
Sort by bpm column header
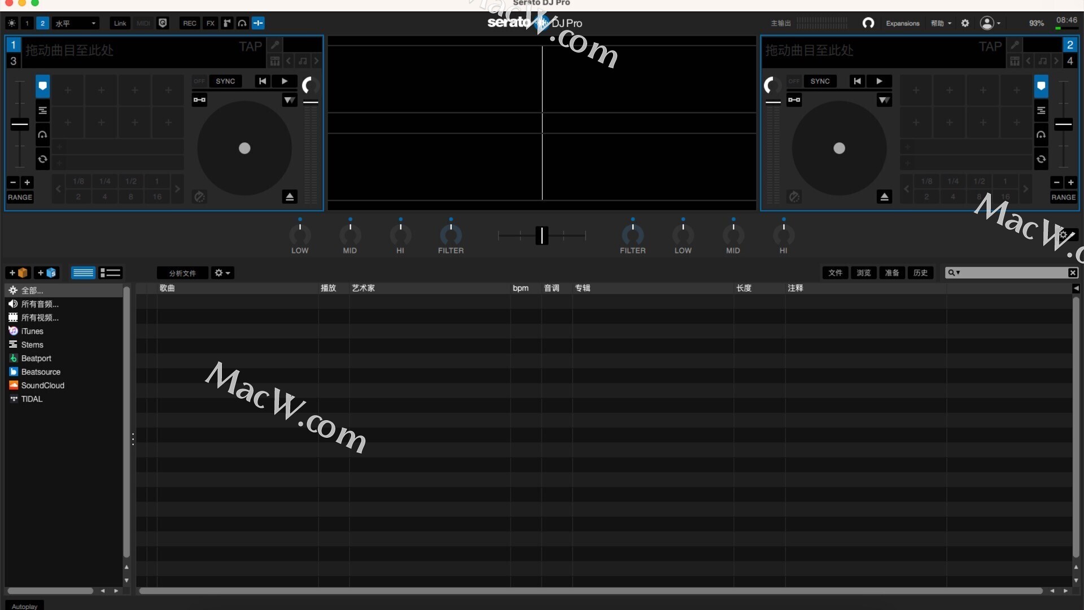pyautogui.click(x=521, y=288)
